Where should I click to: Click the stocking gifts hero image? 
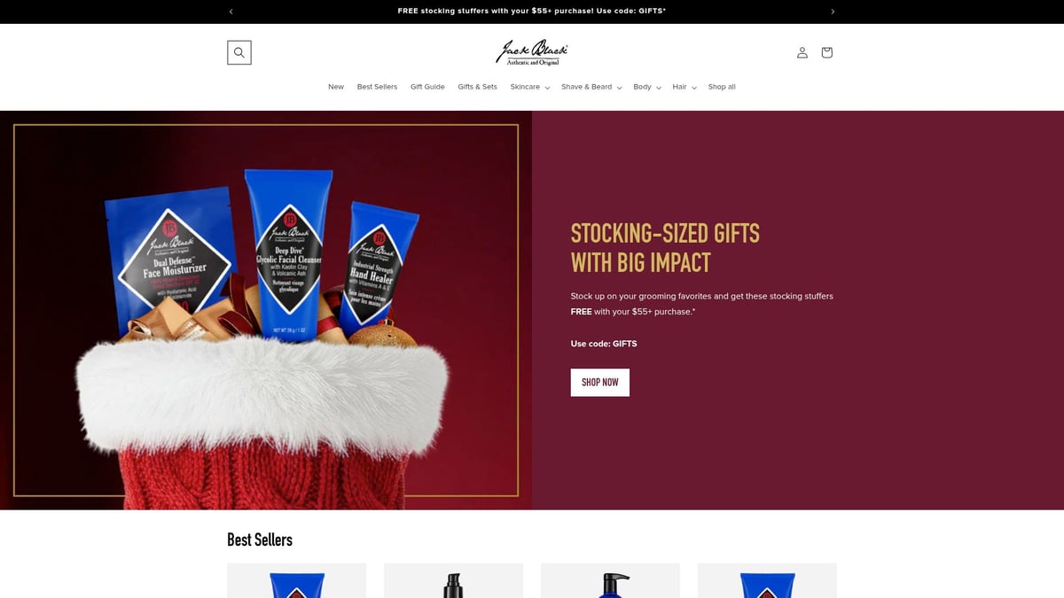pos(266,310)
